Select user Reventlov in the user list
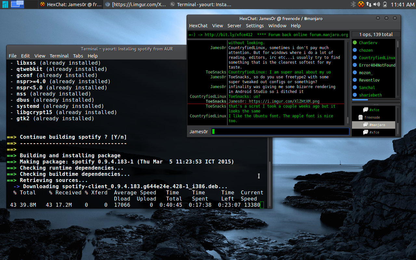This screenshot has width=416, height=260. click(374, 80)
